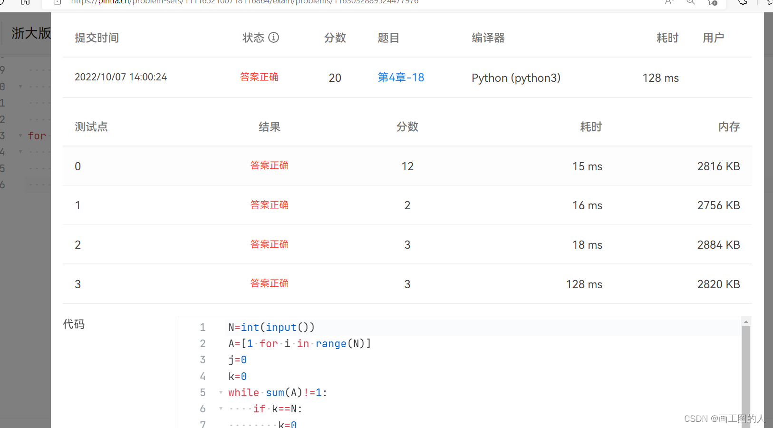The image size is (773, 428).
Task: Click the 浙大版 title in background page
Action: coord(31,33)
